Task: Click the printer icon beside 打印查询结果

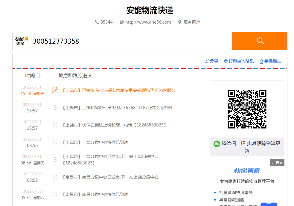Action: coord(226,61)
